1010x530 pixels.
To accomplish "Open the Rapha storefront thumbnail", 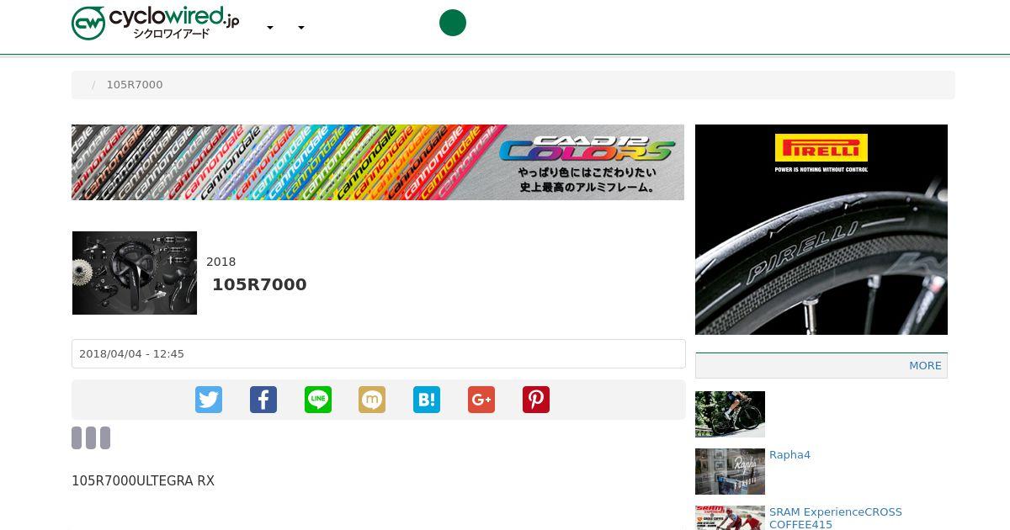I will (x=730, y=471).
